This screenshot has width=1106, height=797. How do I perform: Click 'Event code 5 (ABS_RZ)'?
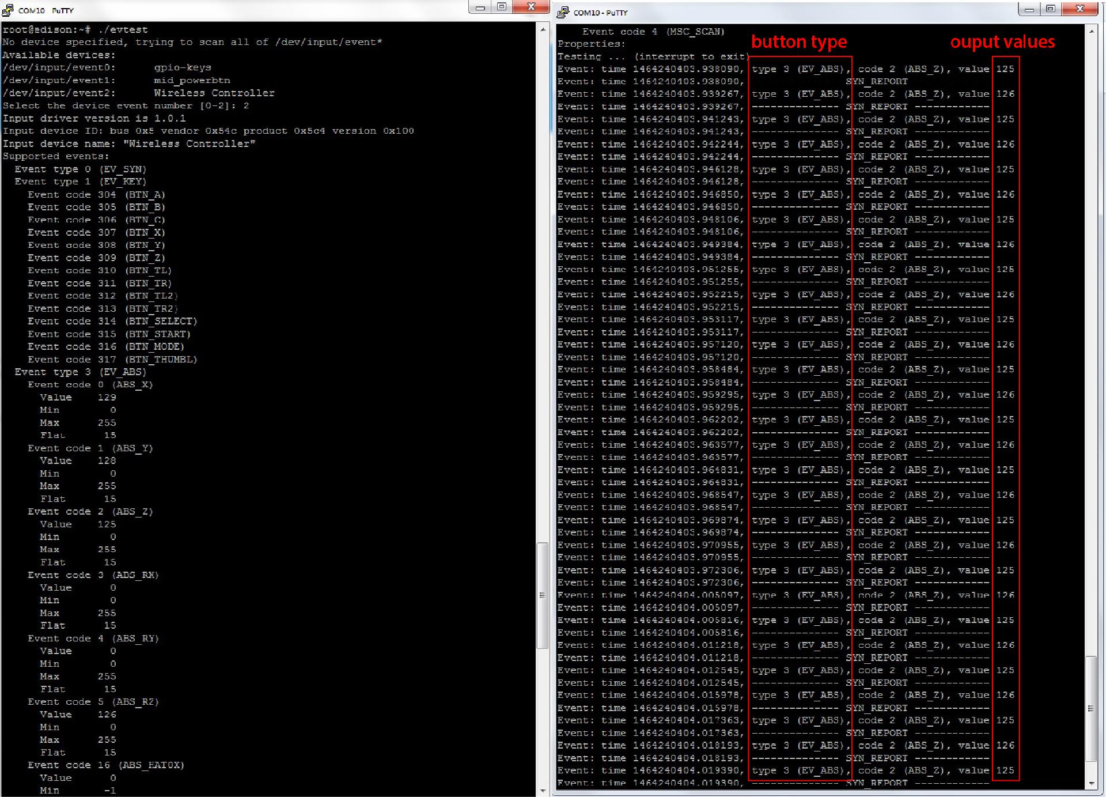point(93,701)
